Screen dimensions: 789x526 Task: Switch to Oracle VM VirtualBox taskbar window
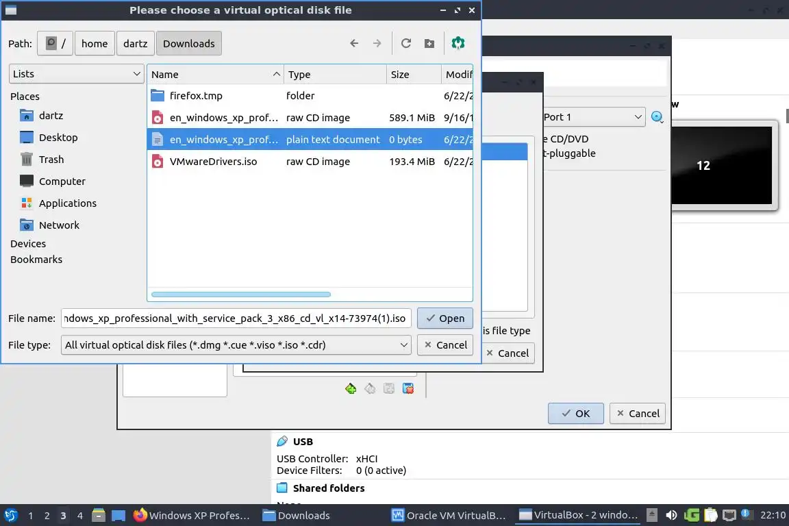449,516
